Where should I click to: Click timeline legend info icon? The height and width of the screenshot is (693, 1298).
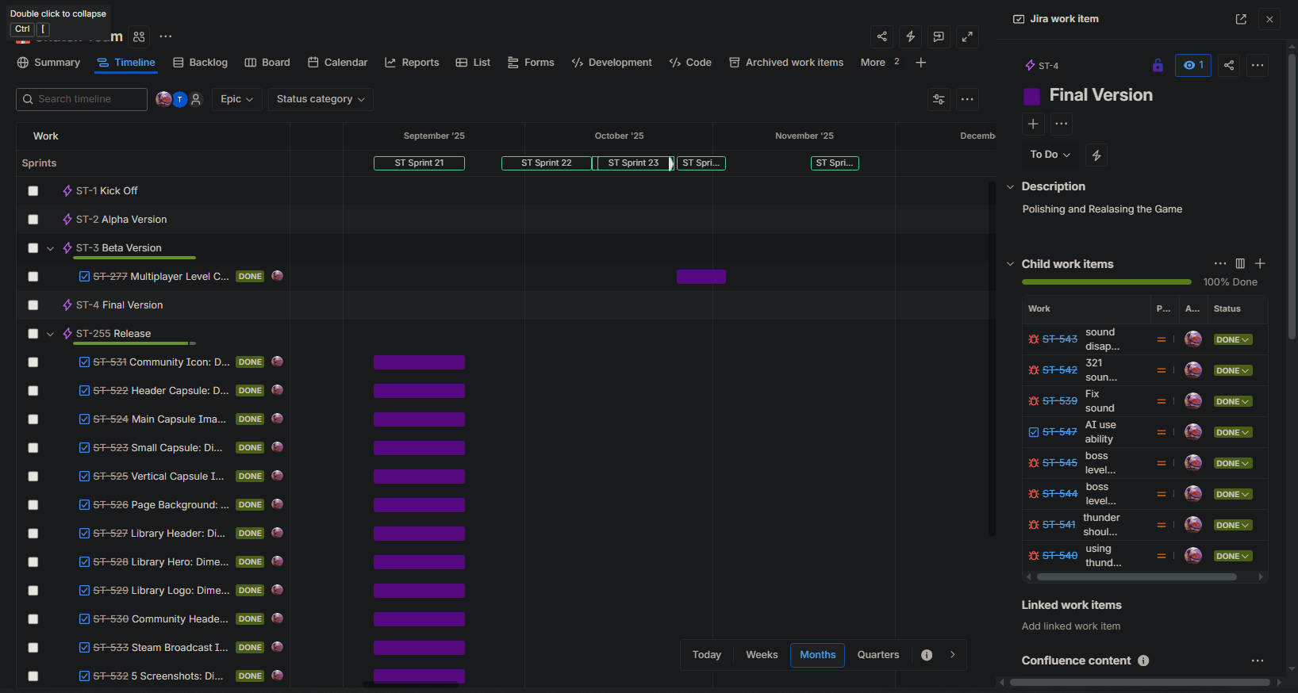927,655
